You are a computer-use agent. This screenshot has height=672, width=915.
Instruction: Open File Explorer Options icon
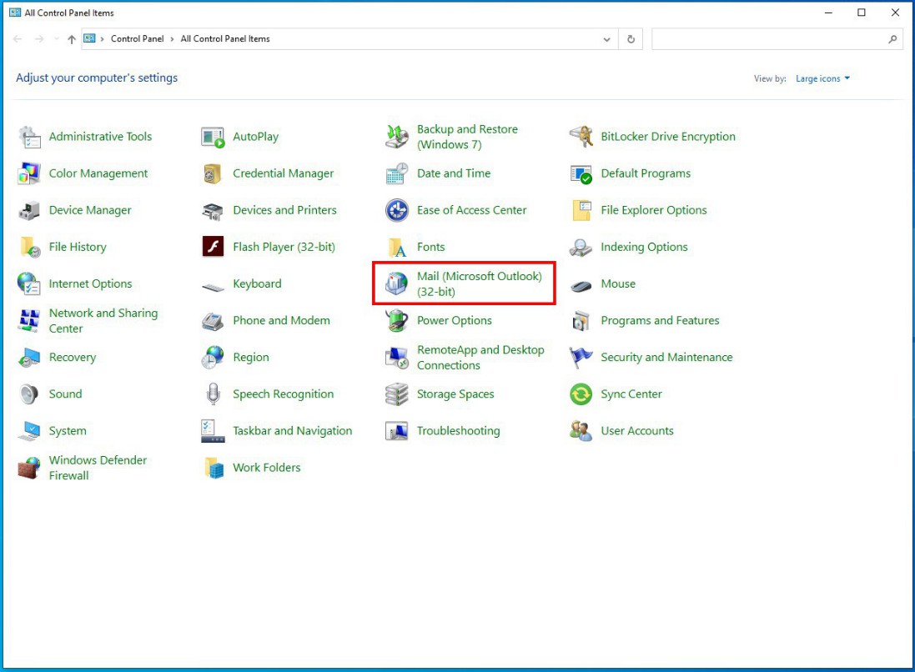click(581, 211)
